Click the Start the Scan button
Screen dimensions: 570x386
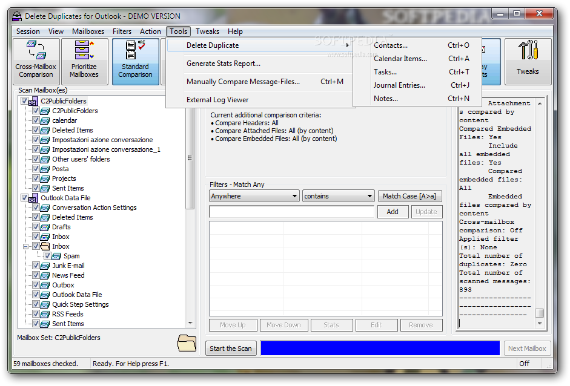click(x=231, y=348)
